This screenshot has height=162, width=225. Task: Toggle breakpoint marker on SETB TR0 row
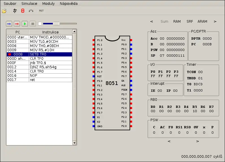point(9,54)
